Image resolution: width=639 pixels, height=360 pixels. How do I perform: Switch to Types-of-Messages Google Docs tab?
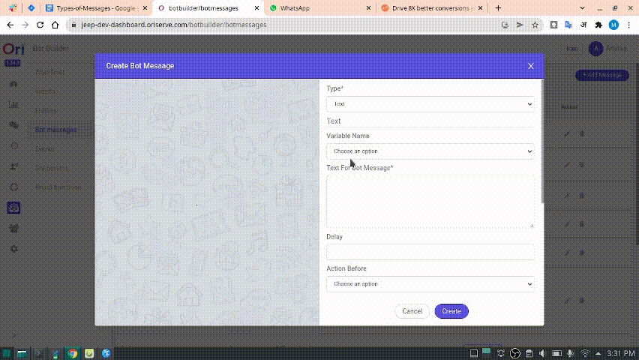95,8
